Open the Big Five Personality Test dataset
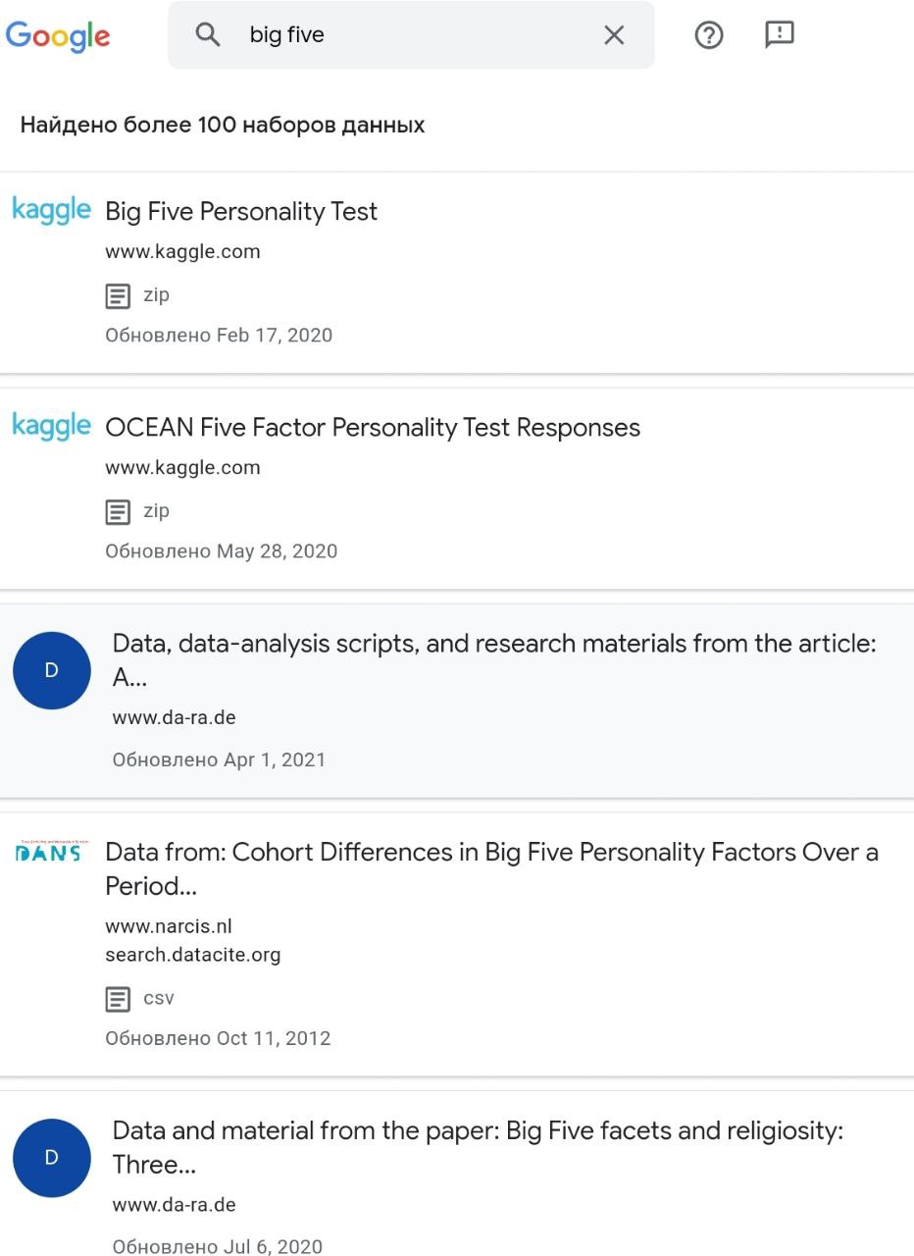The width and height of the screenshot is (914, 1256). pyautogui.click(x=241, y=212)
